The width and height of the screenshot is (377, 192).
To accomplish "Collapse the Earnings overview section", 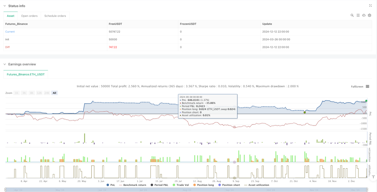I will pyautogui.click(x=5, y=64).
